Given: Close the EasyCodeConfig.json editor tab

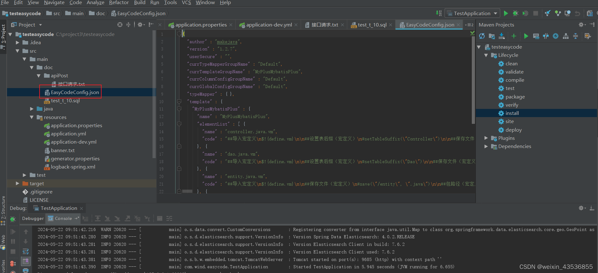Looking at the screenshot, I should 458,25.
